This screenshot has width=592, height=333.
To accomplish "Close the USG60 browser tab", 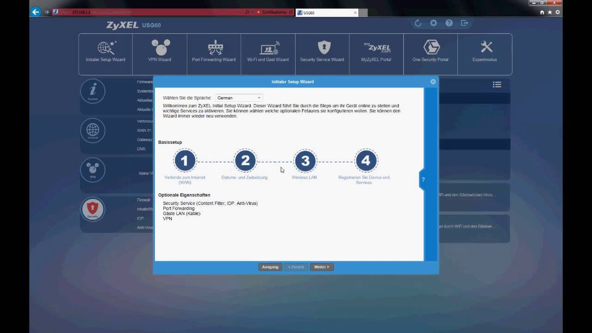I will (355, 12).
